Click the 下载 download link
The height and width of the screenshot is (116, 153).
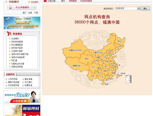[36, 13]
